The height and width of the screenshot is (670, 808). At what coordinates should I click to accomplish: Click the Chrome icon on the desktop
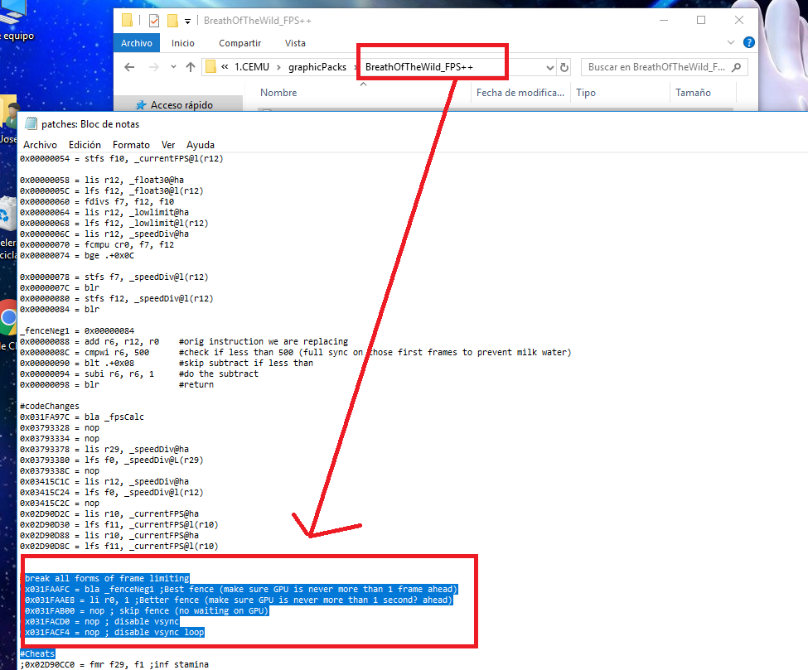(x=8, y=318)
